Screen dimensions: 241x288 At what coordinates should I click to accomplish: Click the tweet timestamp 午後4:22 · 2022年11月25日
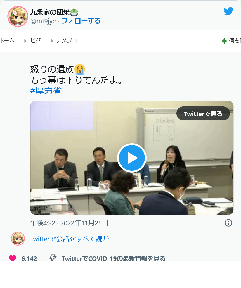click(69, 223)
